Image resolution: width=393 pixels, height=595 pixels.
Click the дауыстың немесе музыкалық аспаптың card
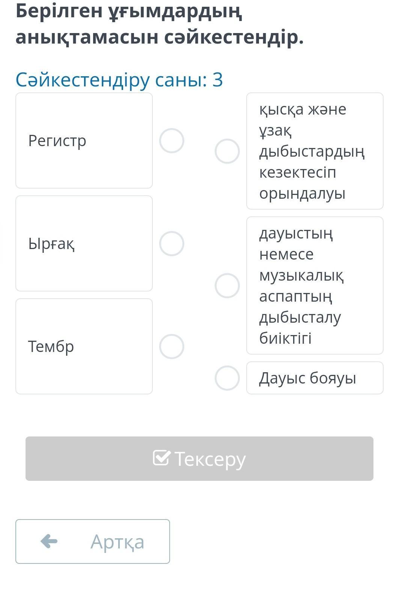tap(315, 285)
